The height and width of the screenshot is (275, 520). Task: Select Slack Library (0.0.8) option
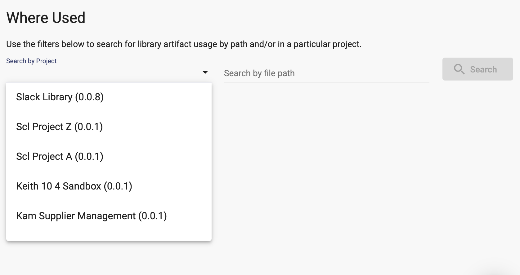pyautogui.click(x=109, y=97)
